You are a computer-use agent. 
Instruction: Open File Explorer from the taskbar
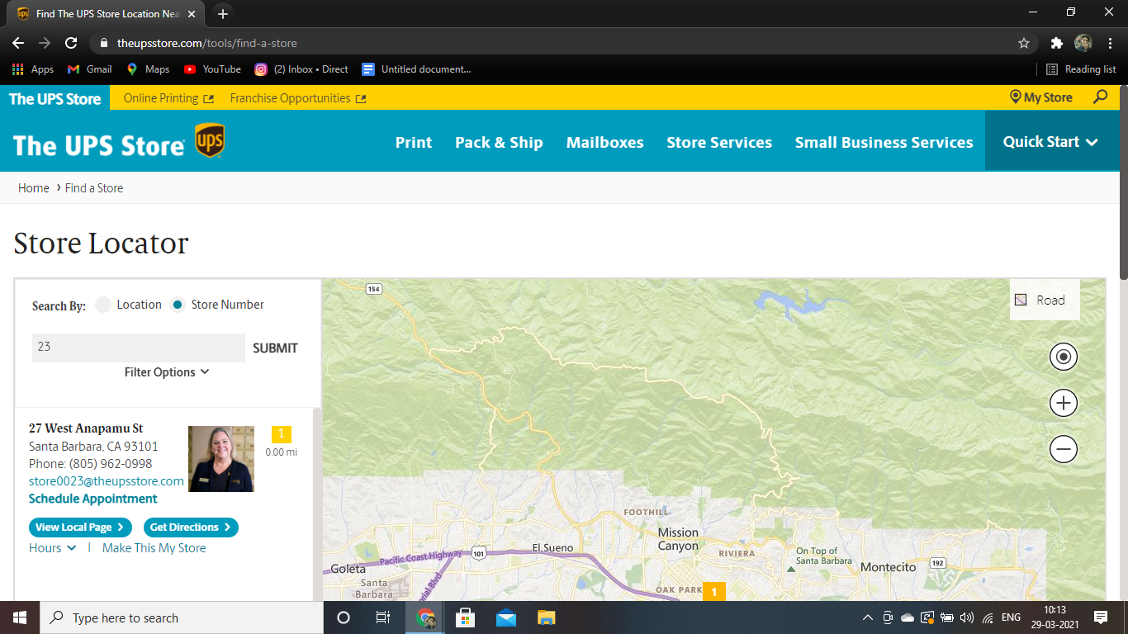coord(546,617)
